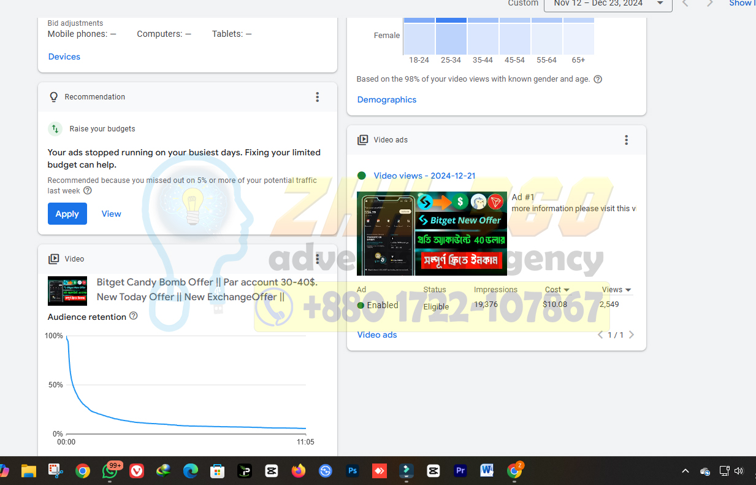Click the previous date range arrow
This screenshot has height=485, width=756.
tap(685, 4)
